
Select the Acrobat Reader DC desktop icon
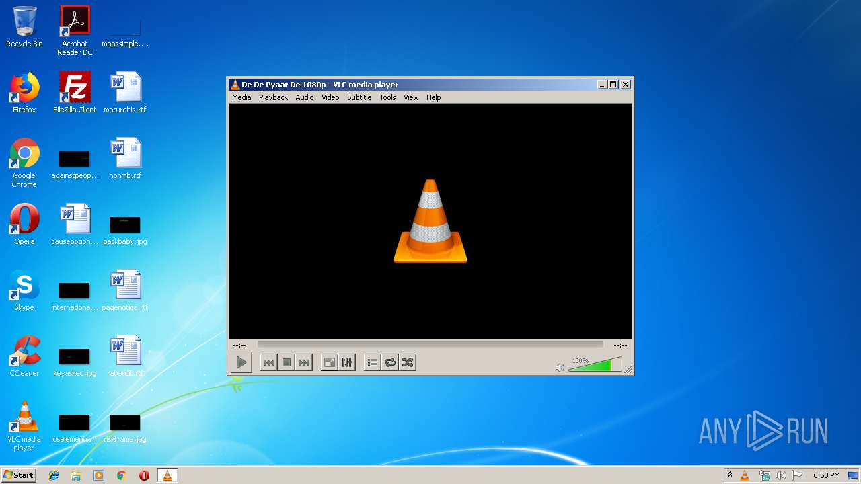[x=75, y=31]
